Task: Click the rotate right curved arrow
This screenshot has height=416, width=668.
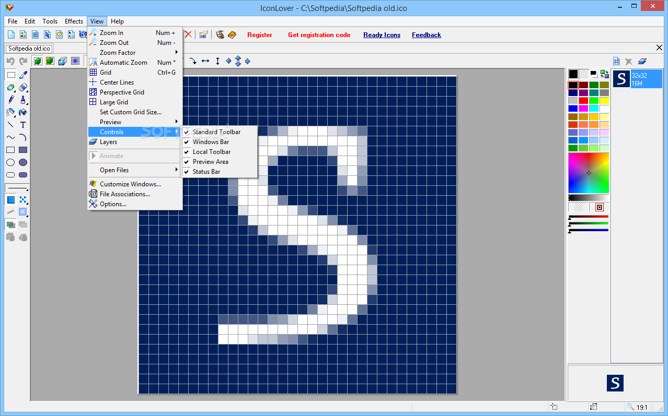Action: pyautogui.click(x=193, y=61)
